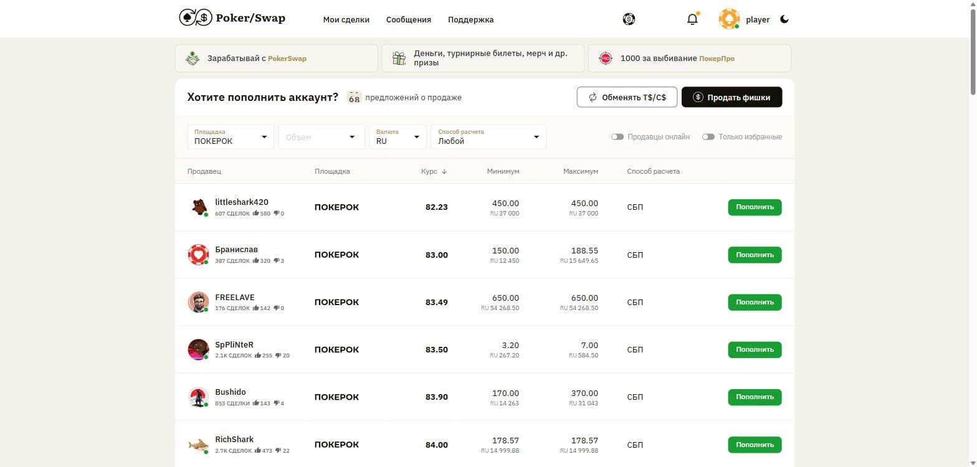Click Продать фишки button

(732, 97)
